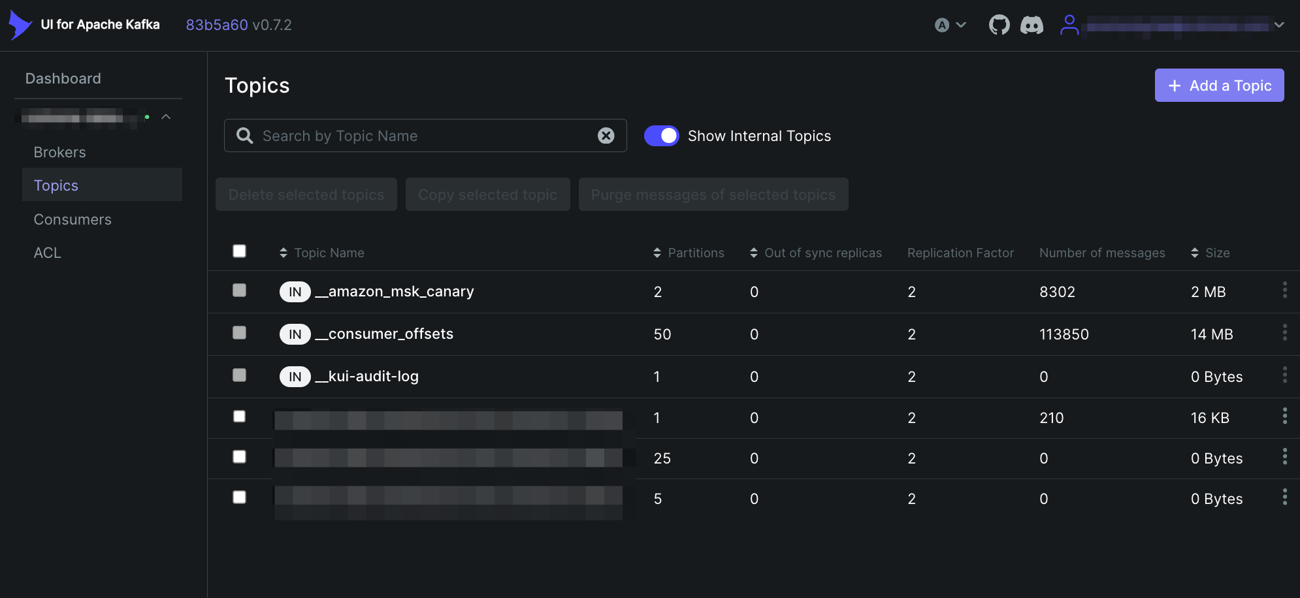Disable the Show Internal Topics toggle
The image size is (1300, 598).
[x=662, y=135]
